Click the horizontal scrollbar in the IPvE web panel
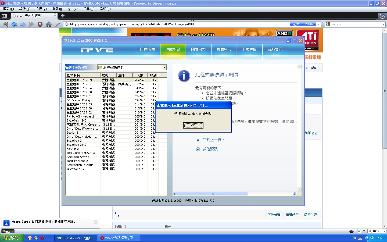The image size is (387, 242). click(x=212, y=194)
